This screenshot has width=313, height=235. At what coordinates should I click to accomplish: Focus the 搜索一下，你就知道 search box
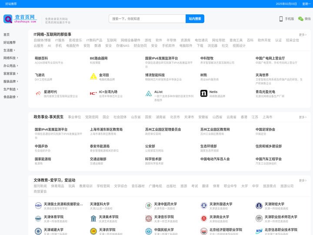(x=147, y=19)
